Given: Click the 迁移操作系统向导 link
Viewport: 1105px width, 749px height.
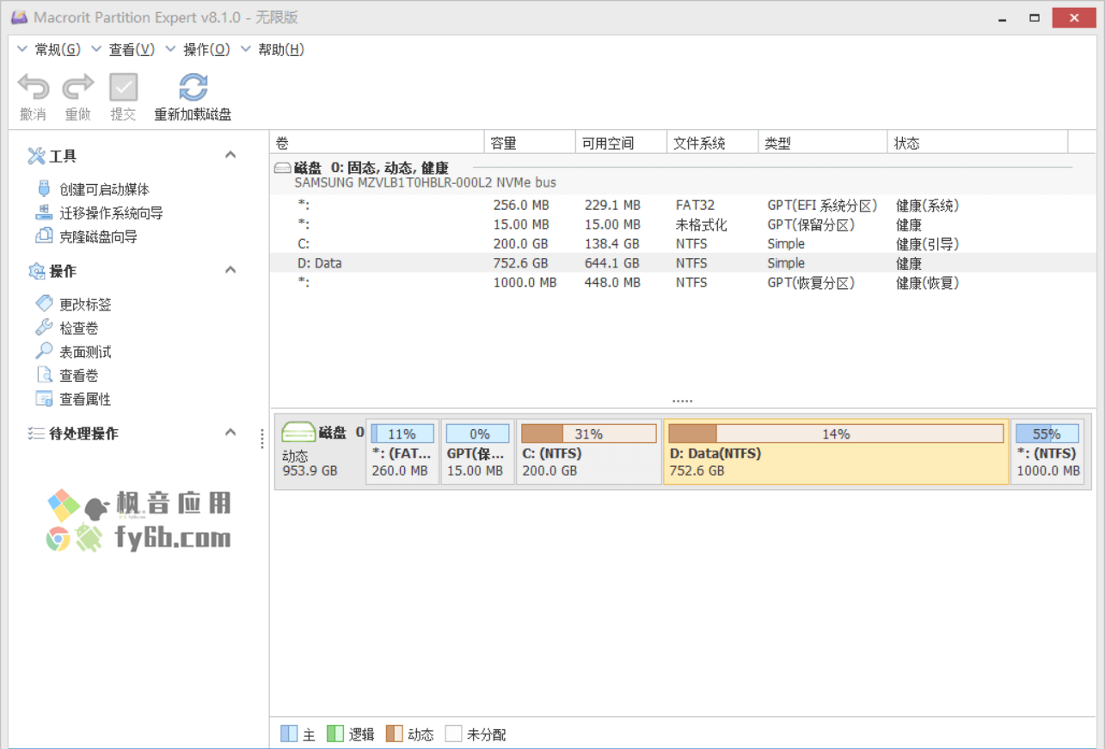Looking at the screenshot, I should click(111, 213).
